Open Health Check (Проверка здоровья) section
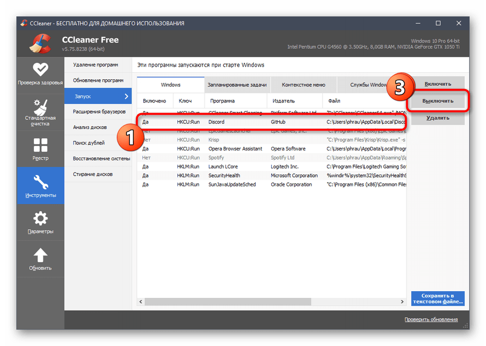Viewport: 486px width, 346px height. coord(40,74)
